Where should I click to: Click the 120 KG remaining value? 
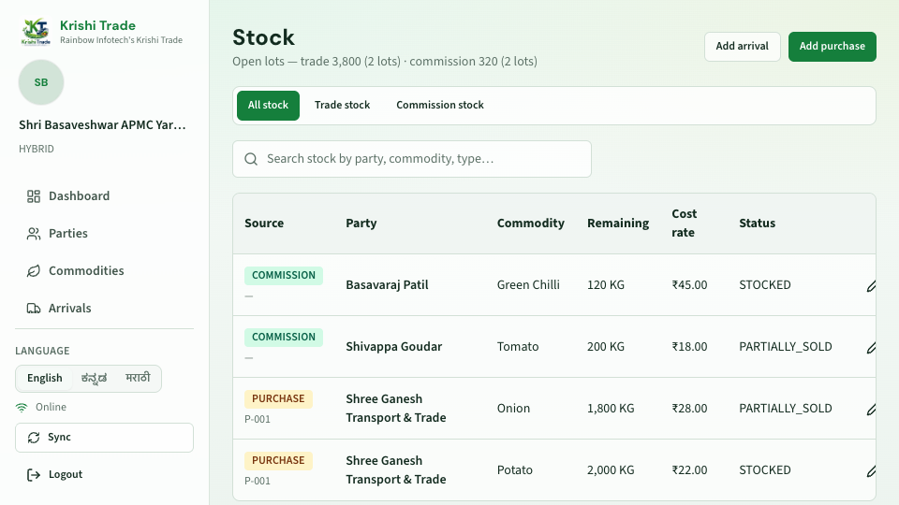606,285
